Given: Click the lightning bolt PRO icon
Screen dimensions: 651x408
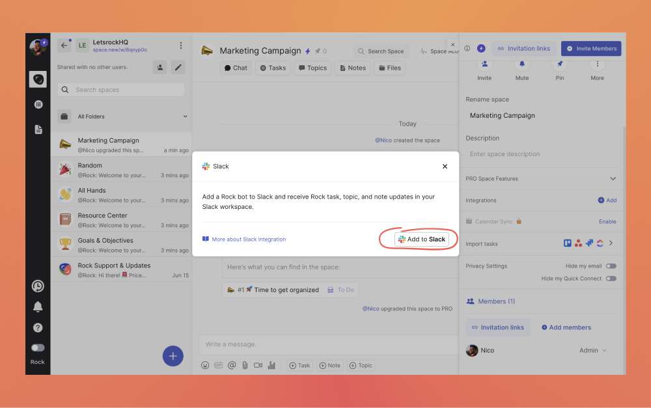Looking at the screenshot, I should (308, 51).
